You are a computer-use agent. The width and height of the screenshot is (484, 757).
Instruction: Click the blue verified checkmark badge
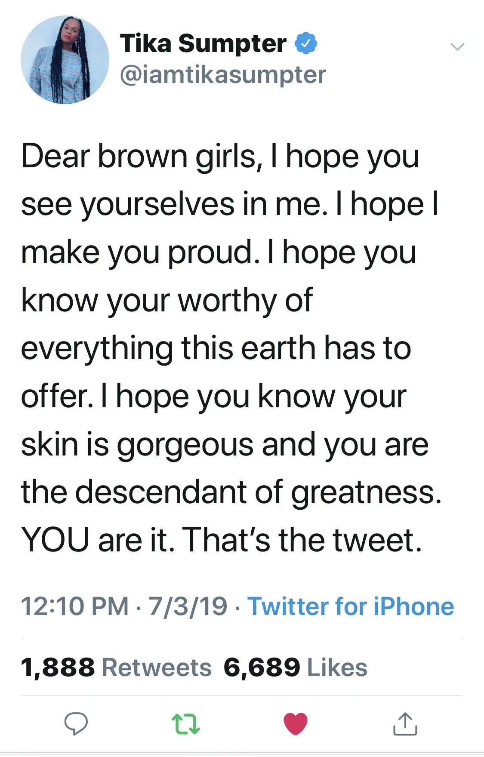(306, 43)
